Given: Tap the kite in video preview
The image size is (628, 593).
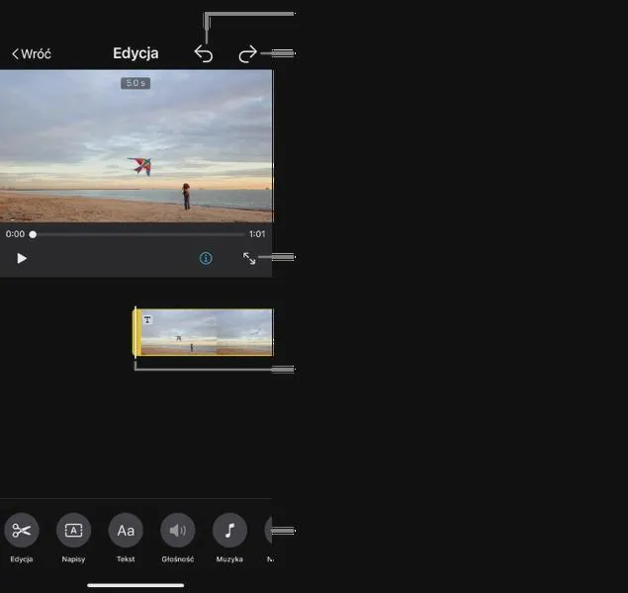Looking at the screenshot, I should coord(139,166).
